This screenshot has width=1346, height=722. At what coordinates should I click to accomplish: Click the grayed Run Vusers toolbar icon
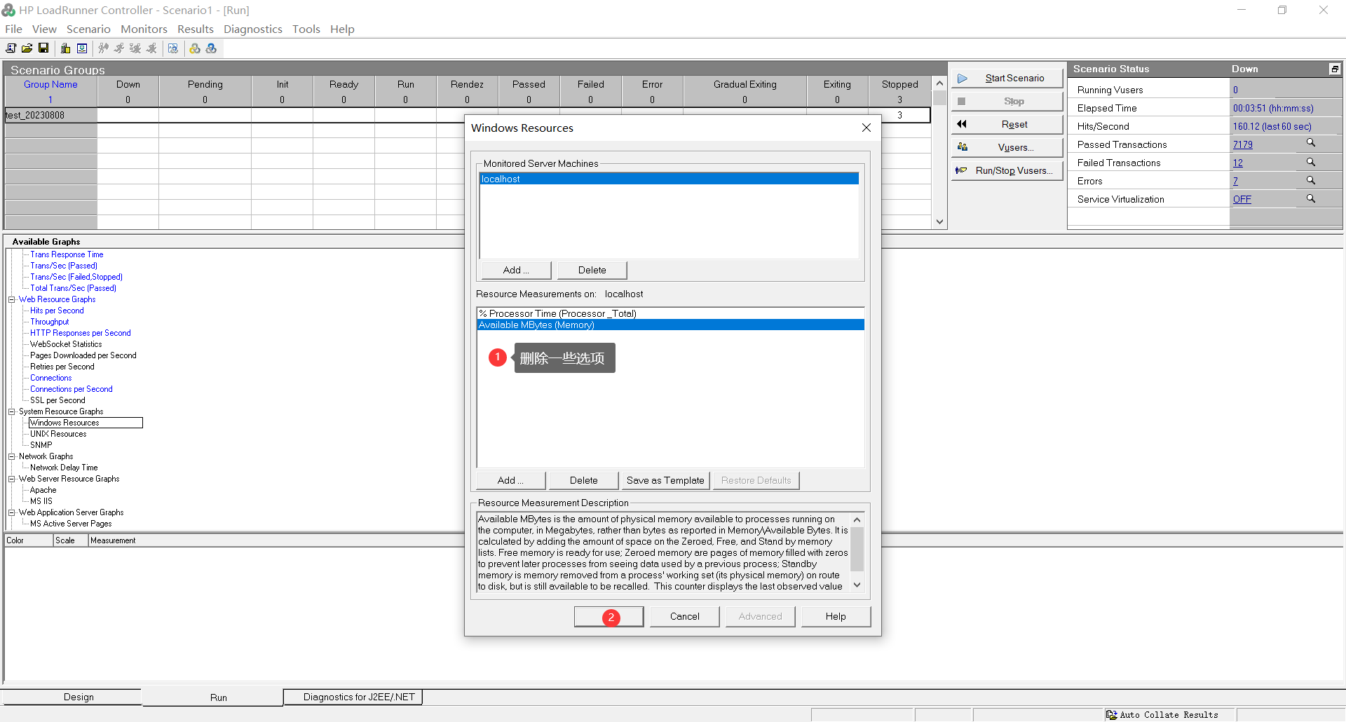(x=119, y=48)
